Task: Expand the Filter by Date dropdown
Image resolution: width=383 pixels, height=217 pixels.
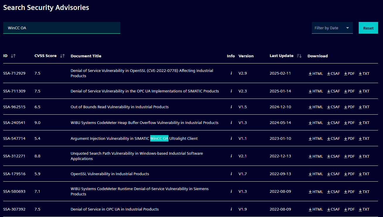Action: (332, 28)
